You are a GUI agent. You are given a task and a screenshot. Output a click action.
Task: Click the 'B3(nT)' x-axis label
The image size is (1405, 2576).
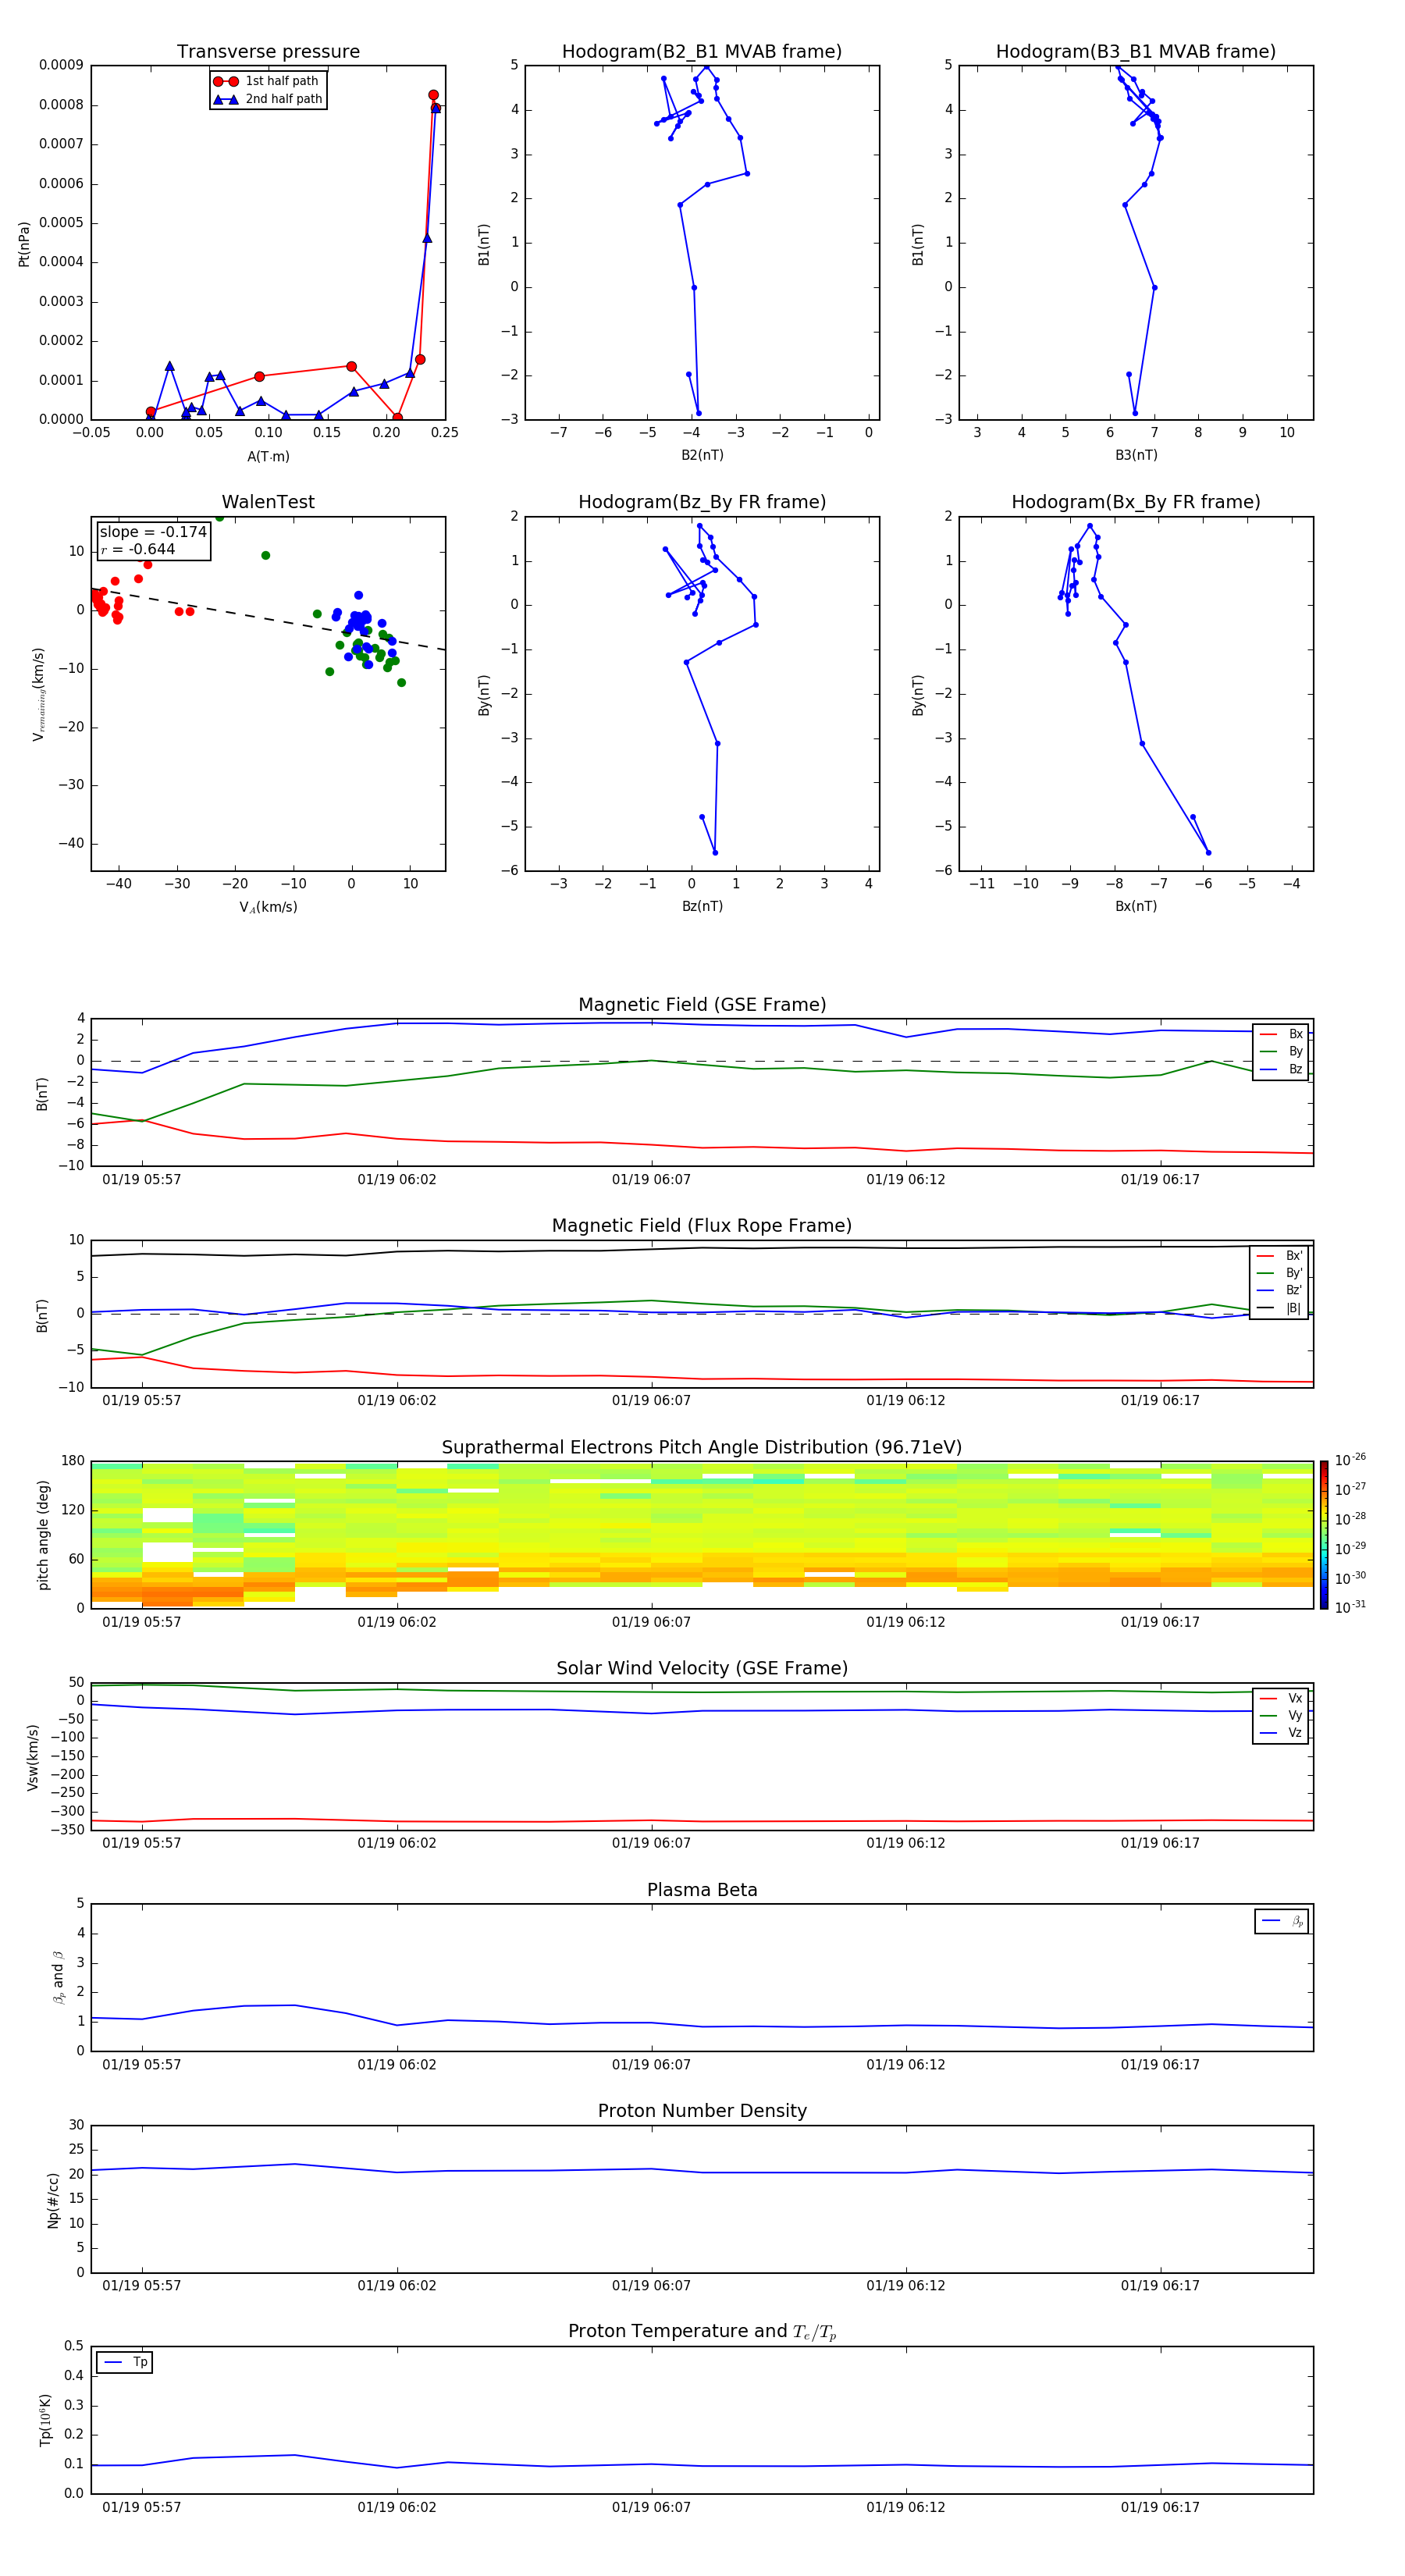1136,455
